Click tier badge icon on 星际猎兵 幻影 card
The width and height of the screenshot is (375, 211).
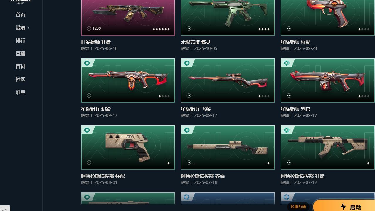(87, 63)
